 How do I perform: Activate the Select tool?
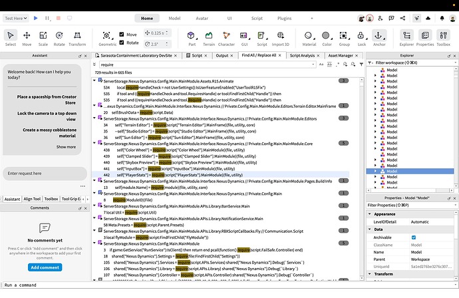[x=11, y=38]
